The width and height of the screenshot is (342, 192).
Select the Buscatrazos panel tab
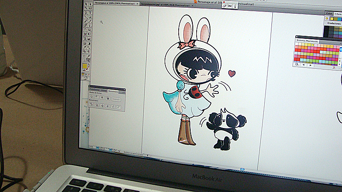113,91
